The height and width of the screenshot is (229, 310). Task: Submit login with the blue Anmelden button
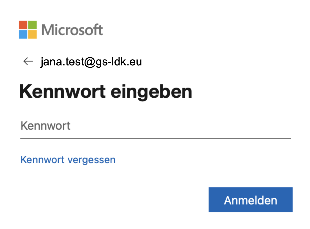point(250,200)
